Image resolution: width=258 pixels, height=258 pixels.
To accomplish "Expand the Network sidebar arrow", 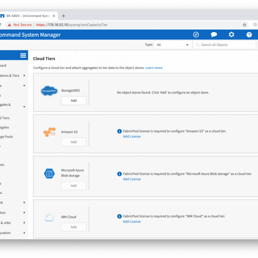I will tap(24, 202).
